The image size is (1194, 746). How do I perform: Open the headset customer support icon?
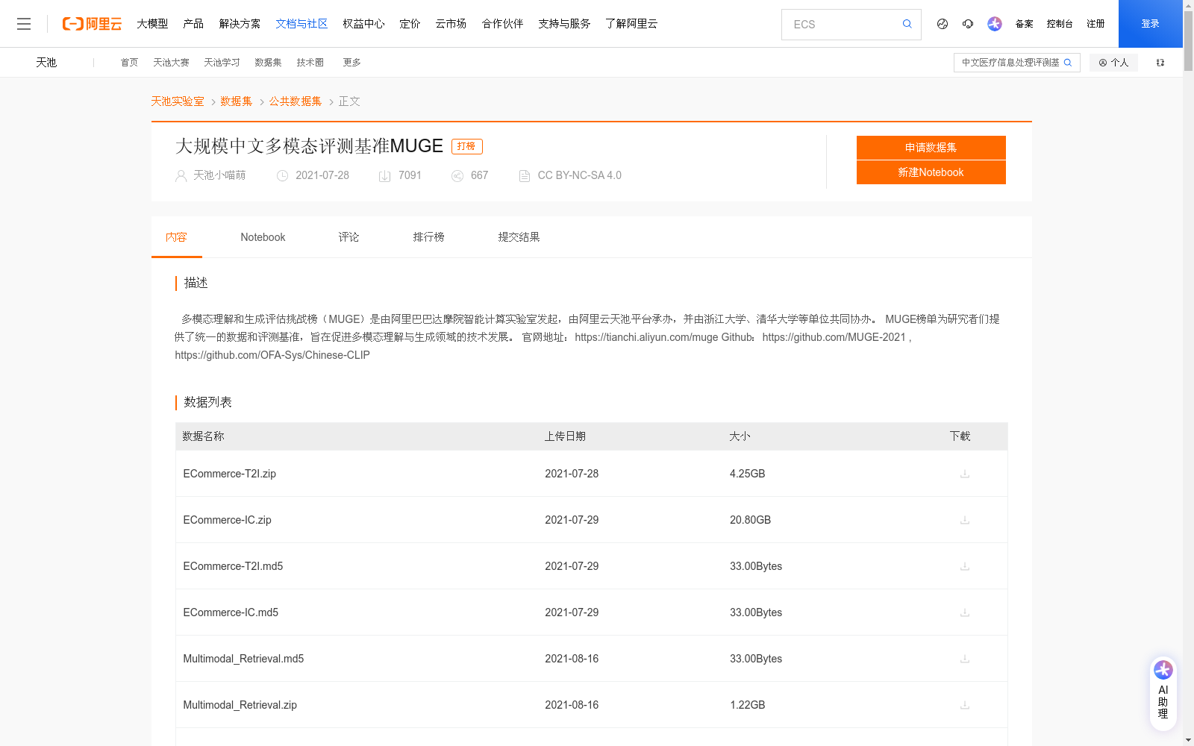click(x=968, y=24)
